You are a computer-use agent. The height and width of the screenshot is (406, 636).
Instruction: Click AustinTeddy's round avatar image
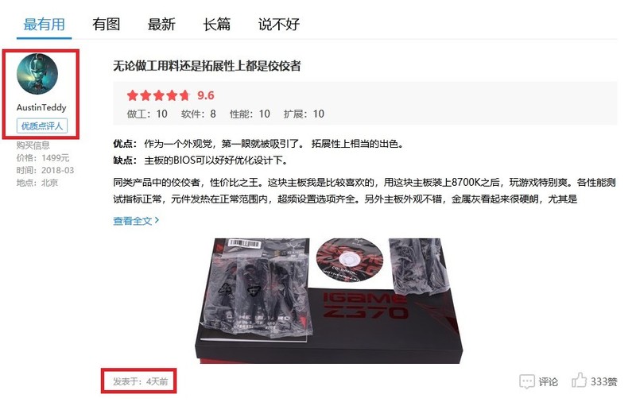click(x=37, y=74)
